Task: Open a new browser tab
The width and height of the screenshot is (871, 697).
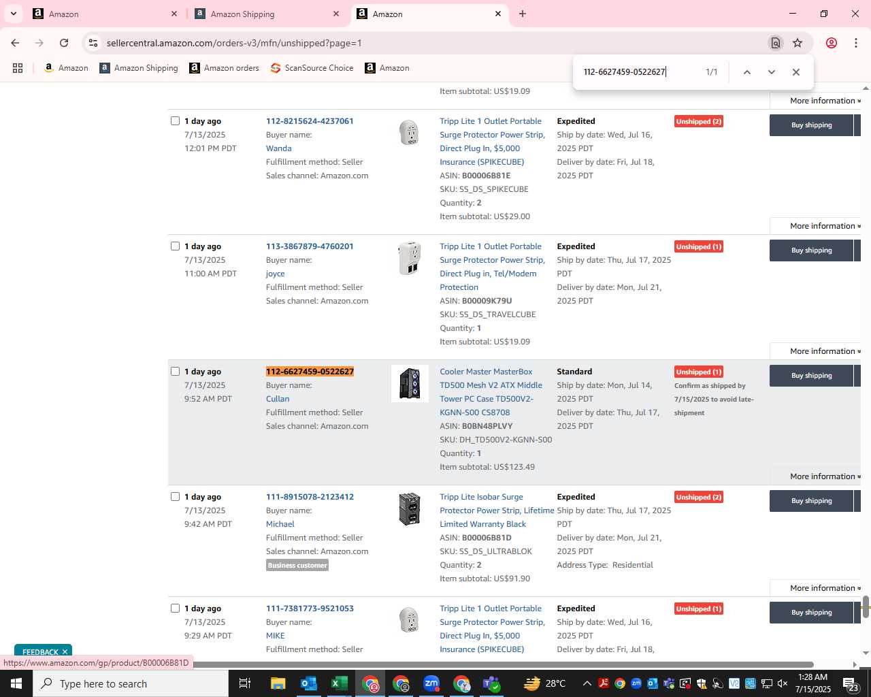Action: pyautogui.click(x=523, y=14)
